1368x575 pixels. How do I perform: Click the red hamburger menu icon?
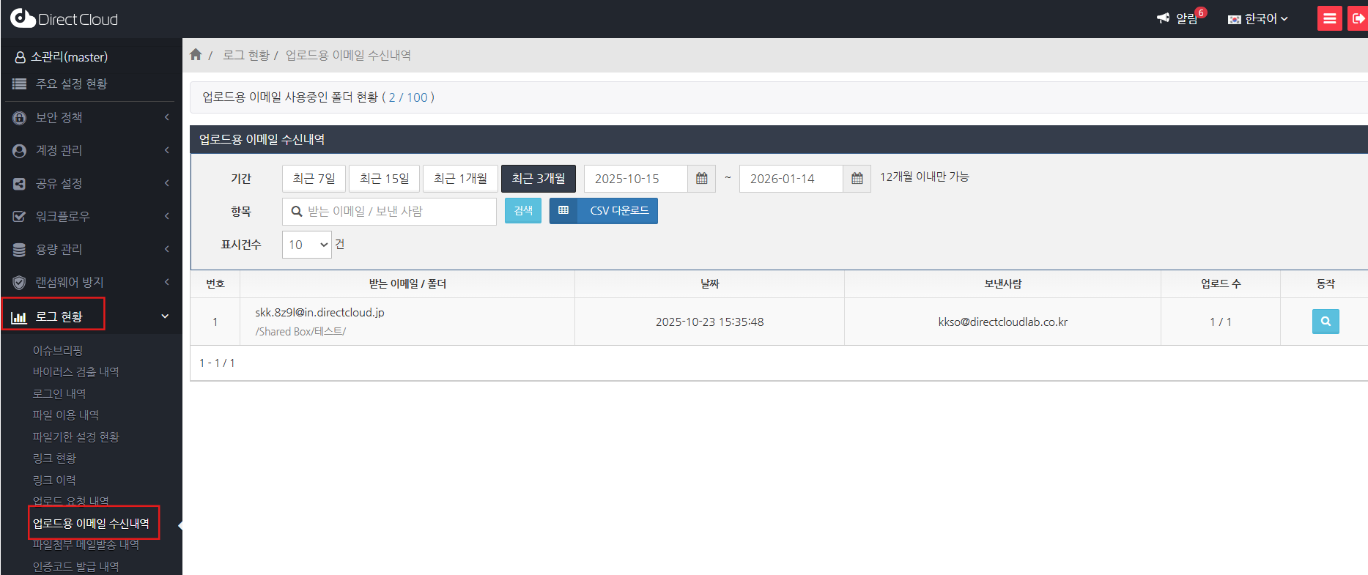click(x=1329, y=18)
